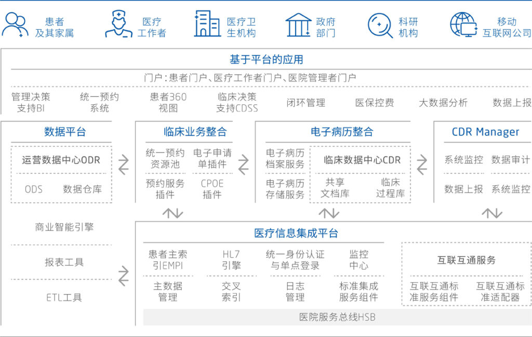Switch to the CDR Manager header
This screenshot has height=337, width=532.
pos(485,132)
